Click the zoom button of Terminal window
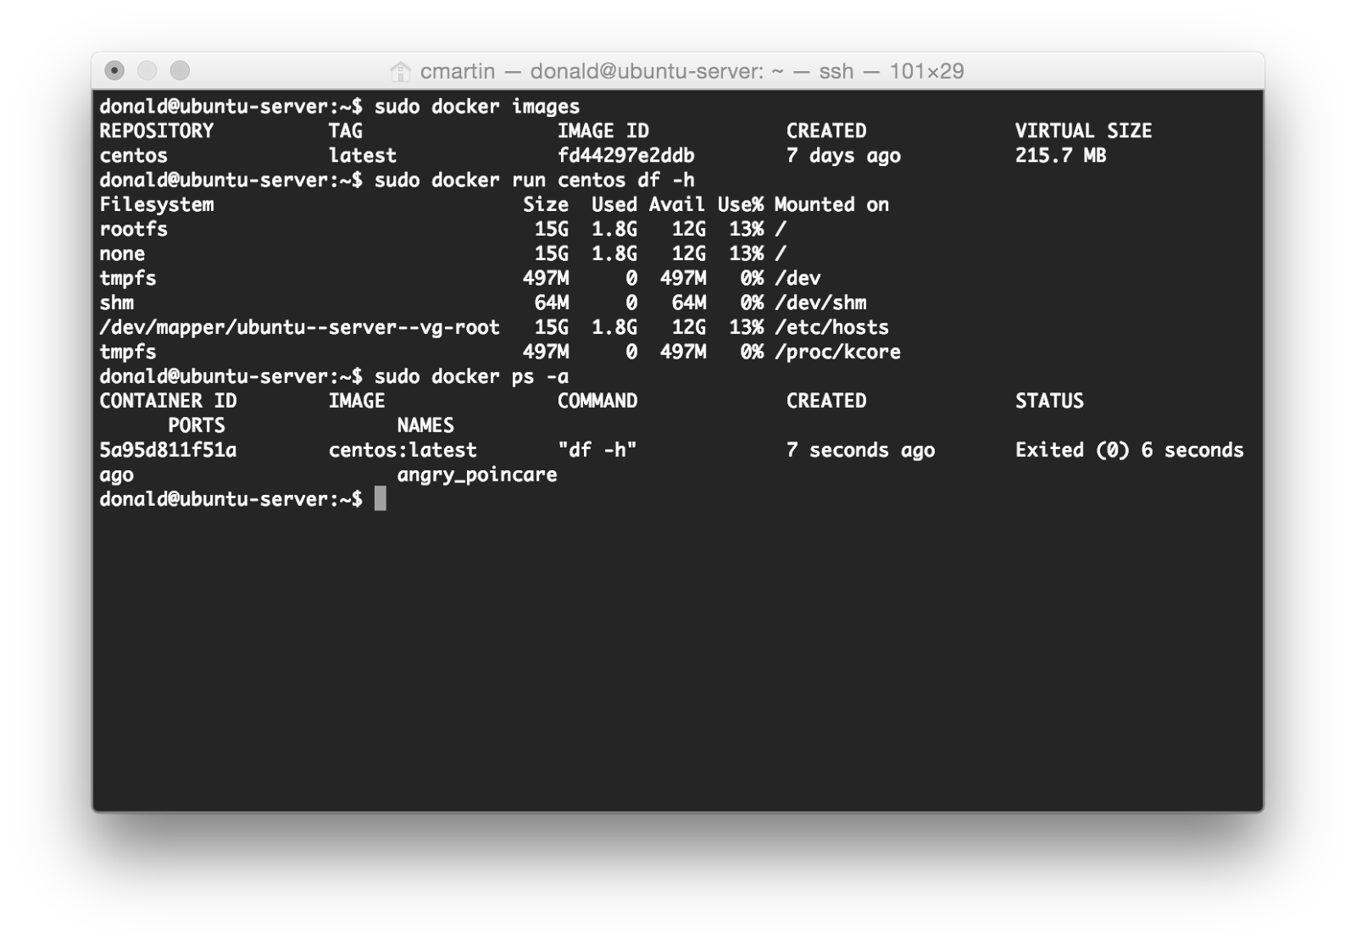1356x944 pixels. 180,70
